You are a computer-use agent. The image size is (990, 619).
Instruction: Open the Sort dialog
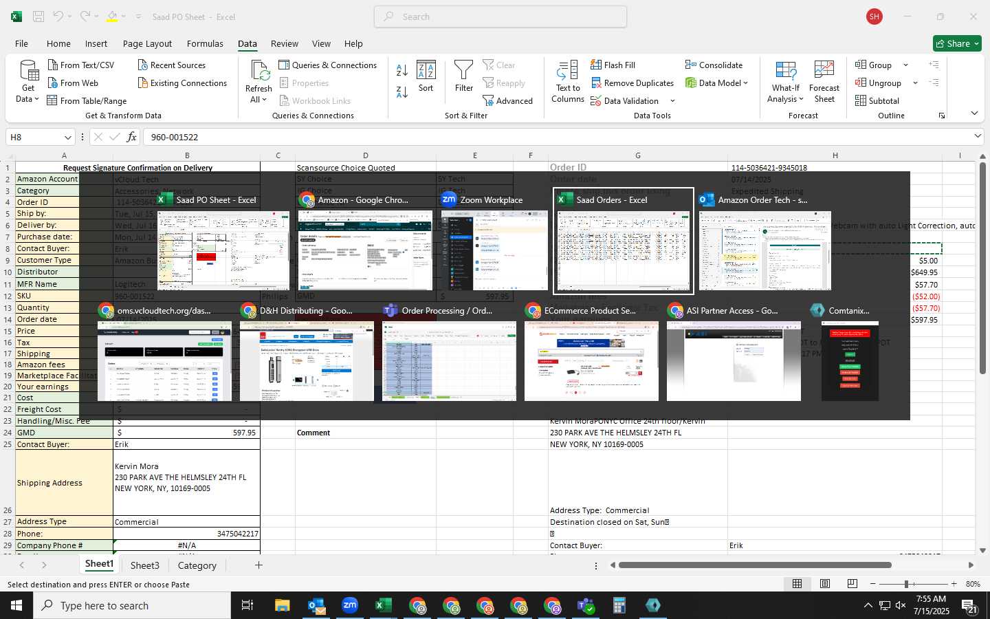click(426, 76)
